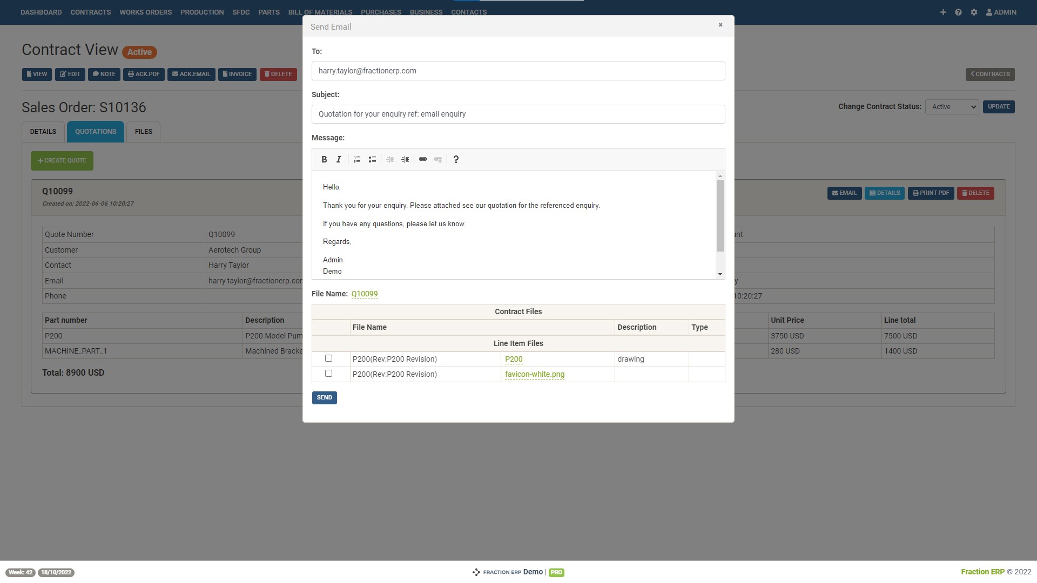Click the insert link icon
Image resolution: width=1037 pixels, height=583 pixels.
423,159
